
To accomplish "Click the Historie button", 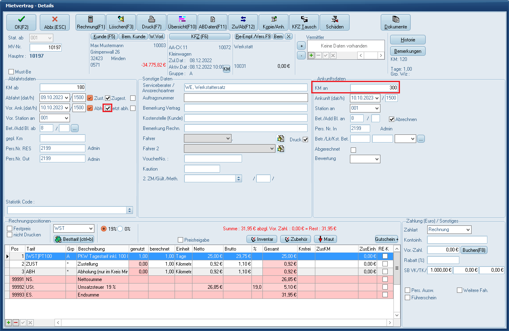I will point(408,40).
